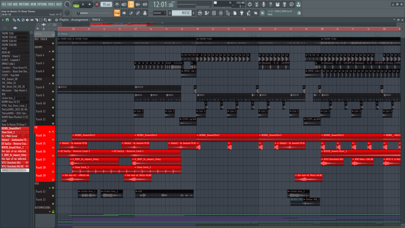
Task: Click the Save floppy disk icon
Action: pos(277,4)
